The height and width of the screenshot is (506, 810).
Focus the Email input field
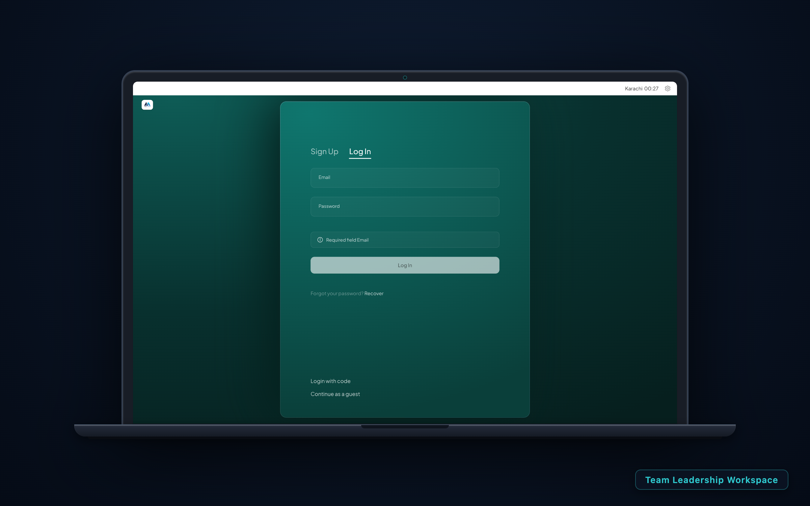(x=405, y=178)
